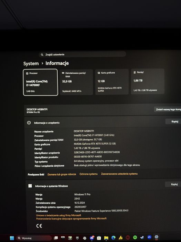The image size is (181, 242).
Task: Copy device info with the Kopiuj button
Action: (173, 121)
